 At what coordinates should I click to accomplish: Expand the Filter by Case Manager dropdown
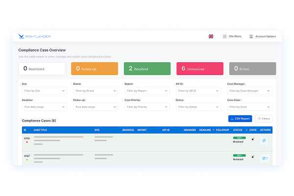(x=249, y=91)
